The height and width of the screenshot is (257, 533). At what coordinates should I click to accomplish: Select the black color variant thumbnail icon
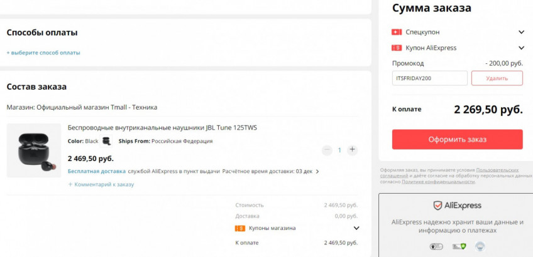[106, 141]
